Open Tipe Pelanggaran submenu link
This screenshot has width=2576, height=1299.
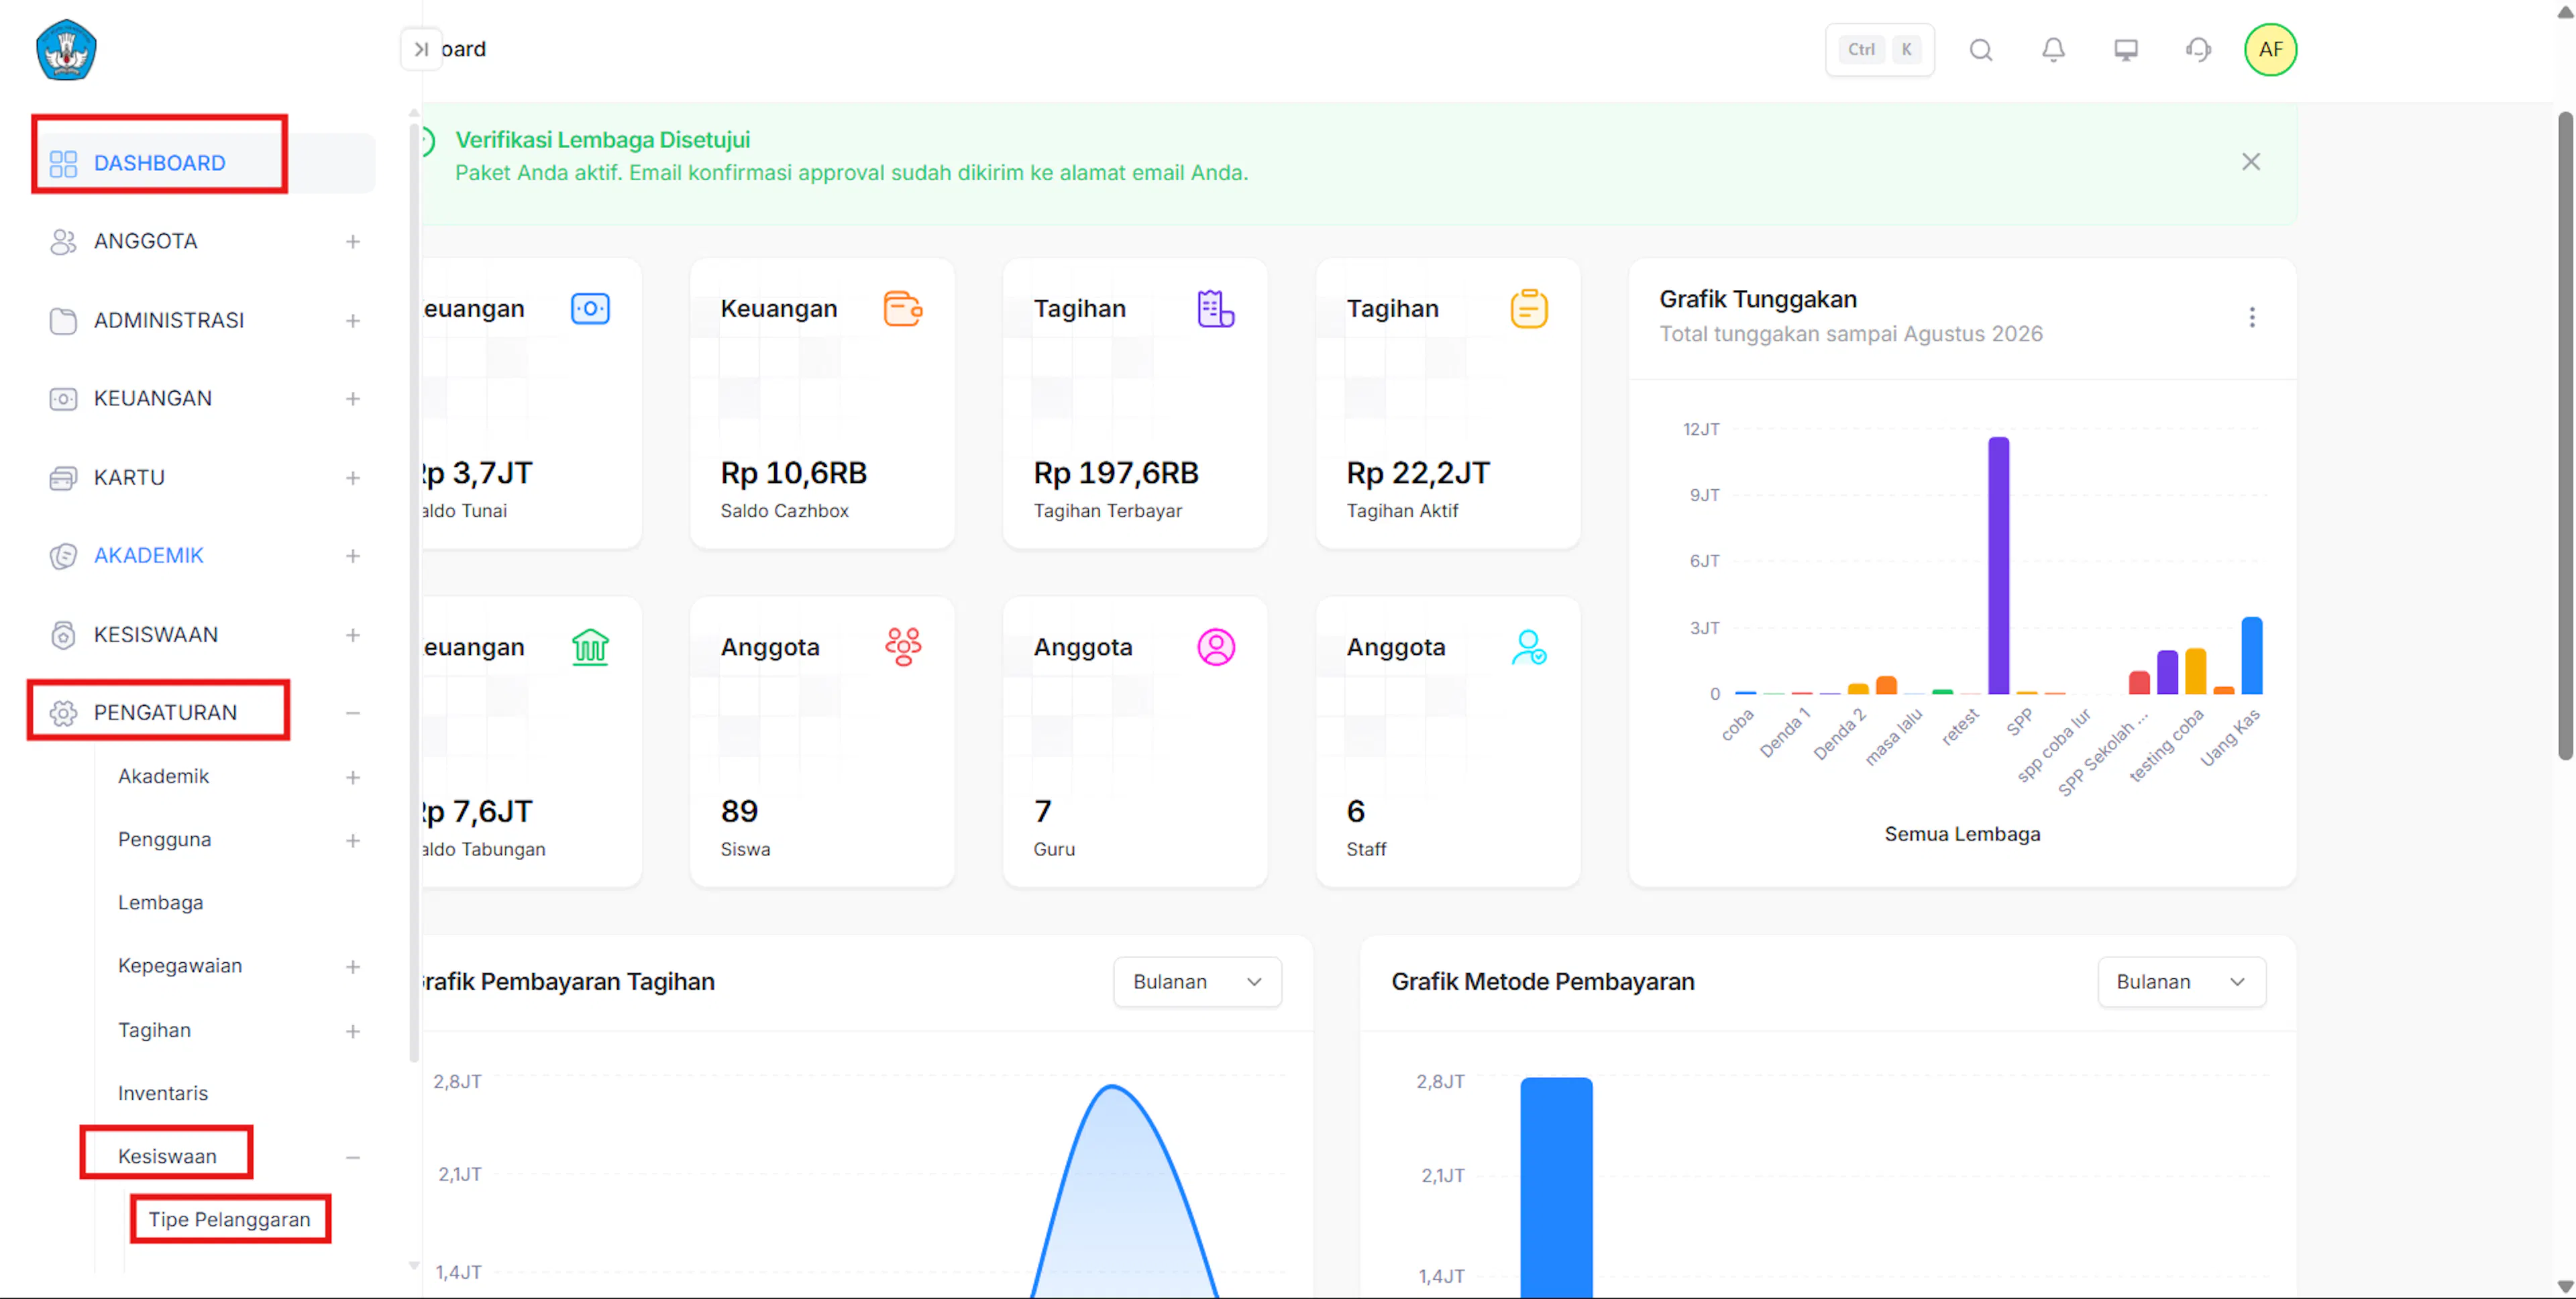pos(229,1219)
